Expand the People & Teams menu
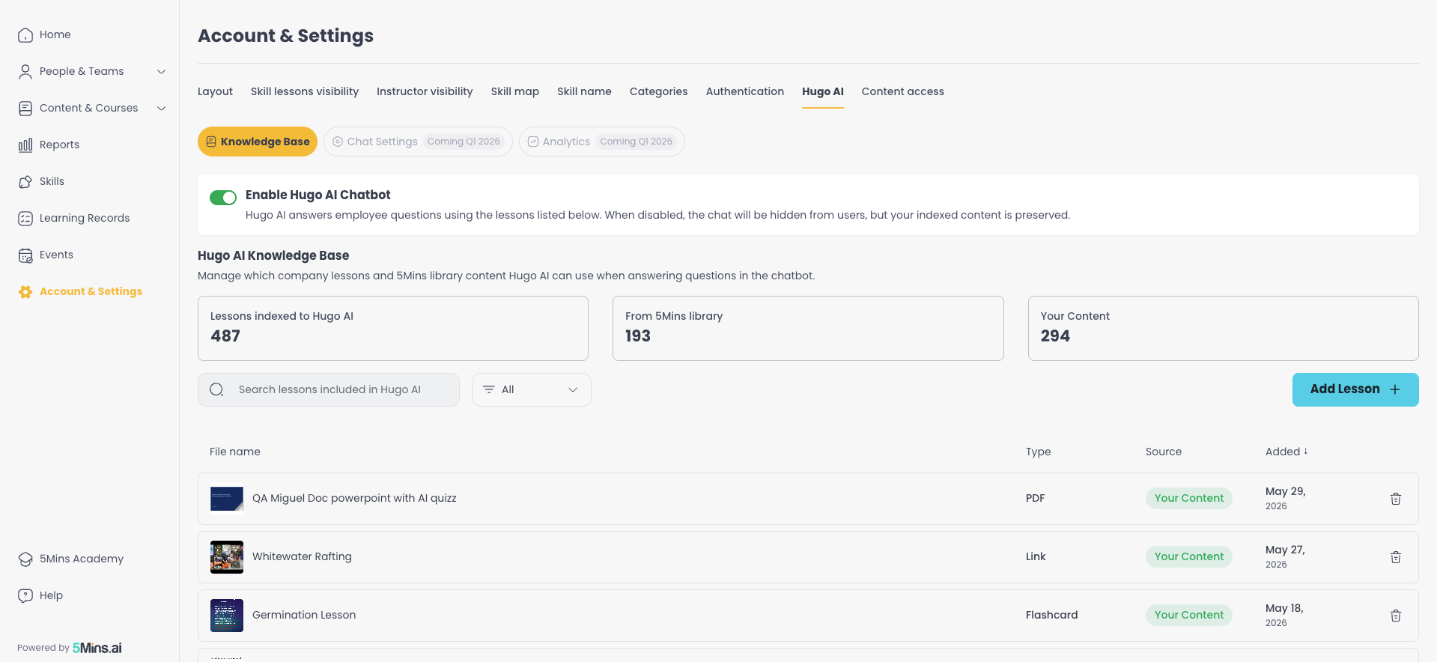 point(161,72)
